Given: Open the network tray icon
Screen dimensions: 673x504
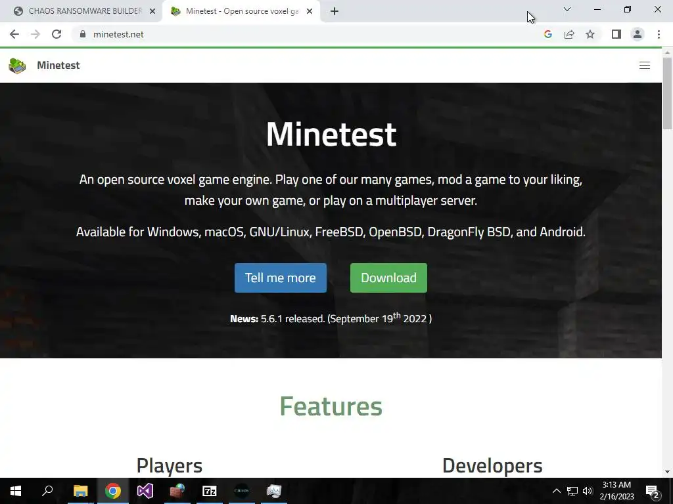Looking at the screenshot, I should point(572,491).
